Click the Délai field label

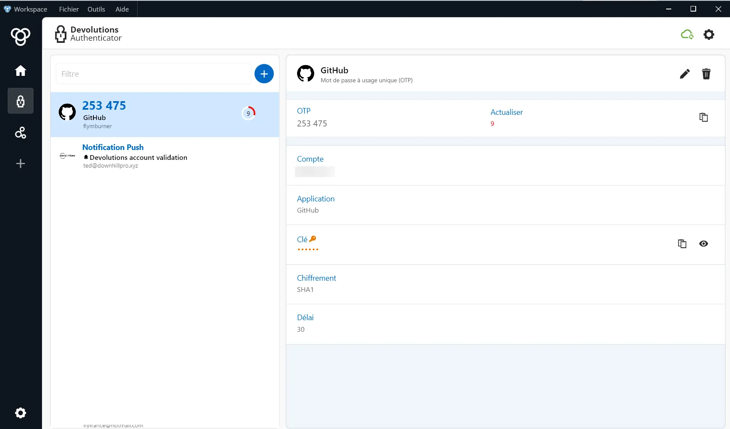(306, 318)
